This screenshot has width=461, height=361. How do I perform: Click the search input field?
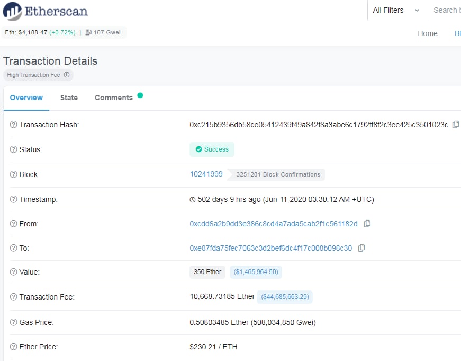point(445,10)
